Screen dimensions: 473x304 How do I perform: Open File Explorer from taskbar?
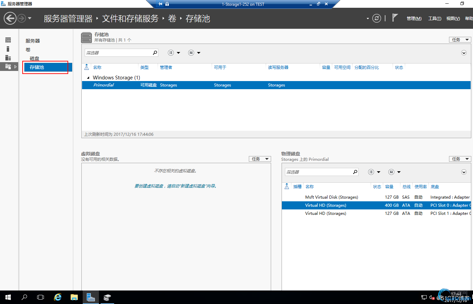tap(74, 297)
